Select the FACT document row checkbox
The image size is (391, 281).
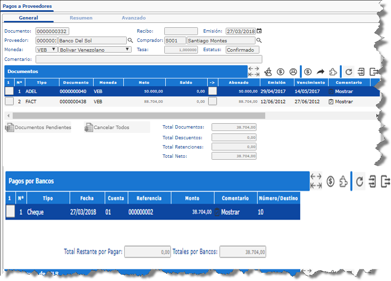[x=9, y=101]
